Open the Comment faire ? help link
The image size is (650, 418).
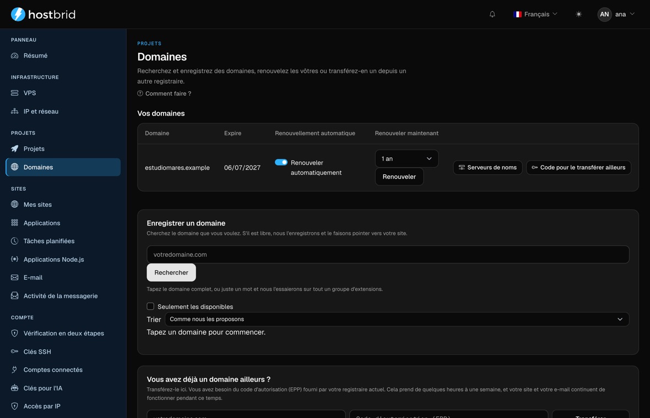(x=164, y=94)
